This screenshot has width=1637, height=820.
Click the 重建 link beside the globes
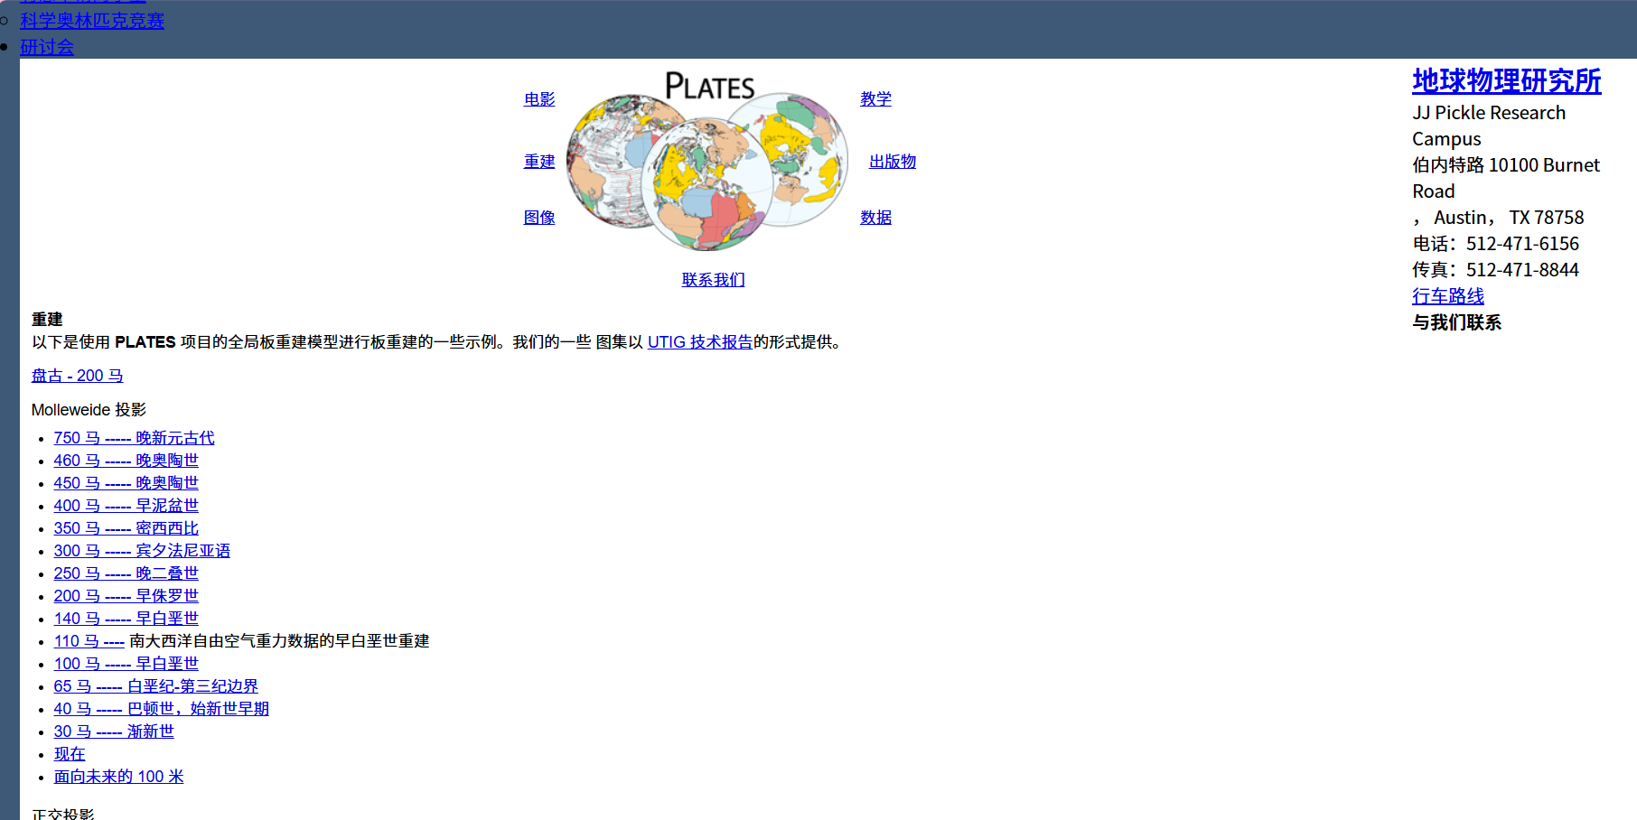point(539,162)
